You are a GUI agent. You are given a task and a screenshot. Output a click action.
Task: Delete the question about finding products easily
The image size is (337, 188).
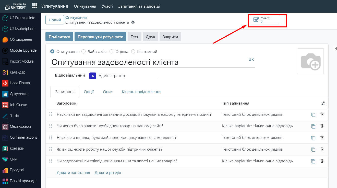click(x=322, y=126)
